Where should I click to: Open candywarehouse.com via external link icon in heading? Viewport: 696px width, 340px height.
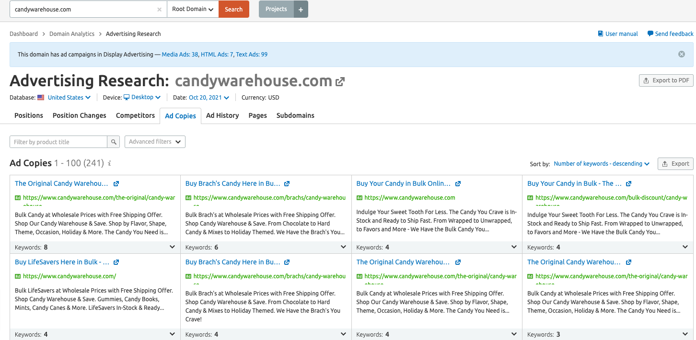click(x=340, y=81)
